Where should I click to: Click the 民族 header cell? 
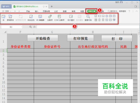(123, 47)
